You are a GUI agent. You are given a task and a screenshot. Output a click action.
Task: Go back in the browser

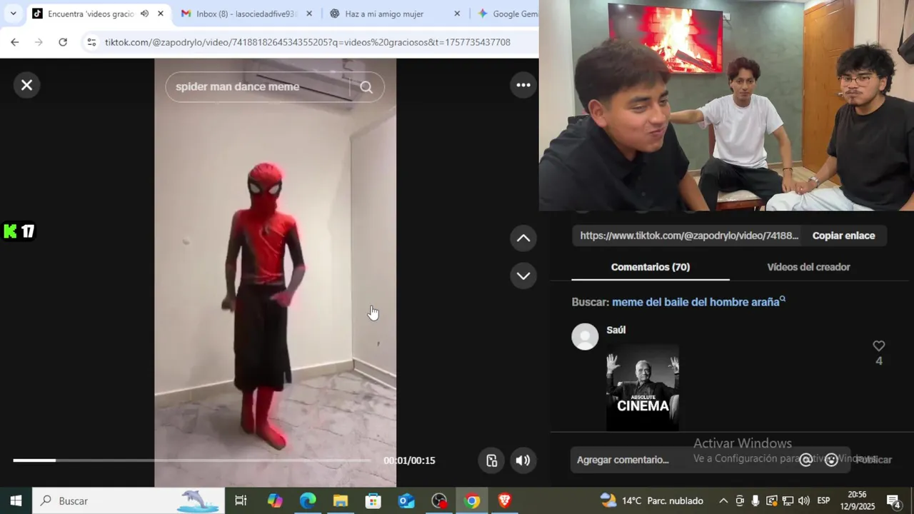coord(14,42)
